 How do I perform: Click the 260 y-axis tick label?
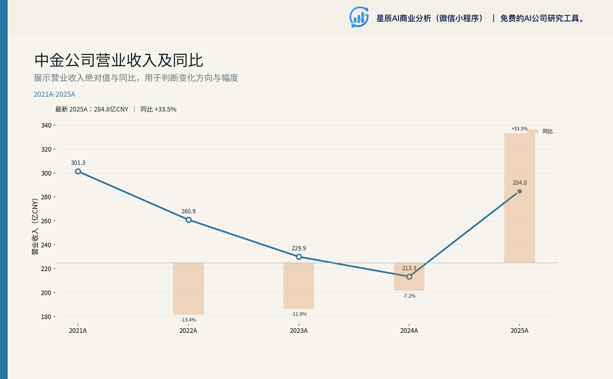pos(46,221)
